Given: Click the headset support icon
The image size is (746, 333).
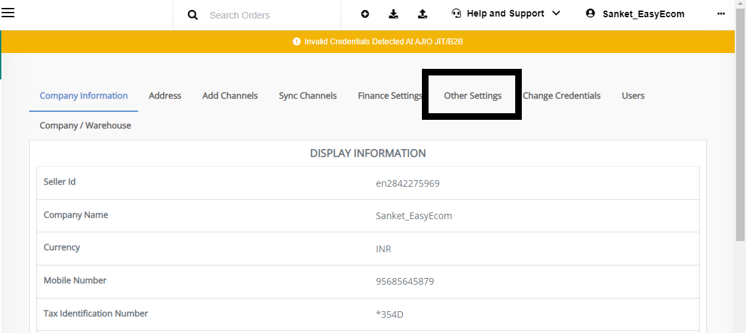Looking at the screenshot, I should click(x=456, y=13).
